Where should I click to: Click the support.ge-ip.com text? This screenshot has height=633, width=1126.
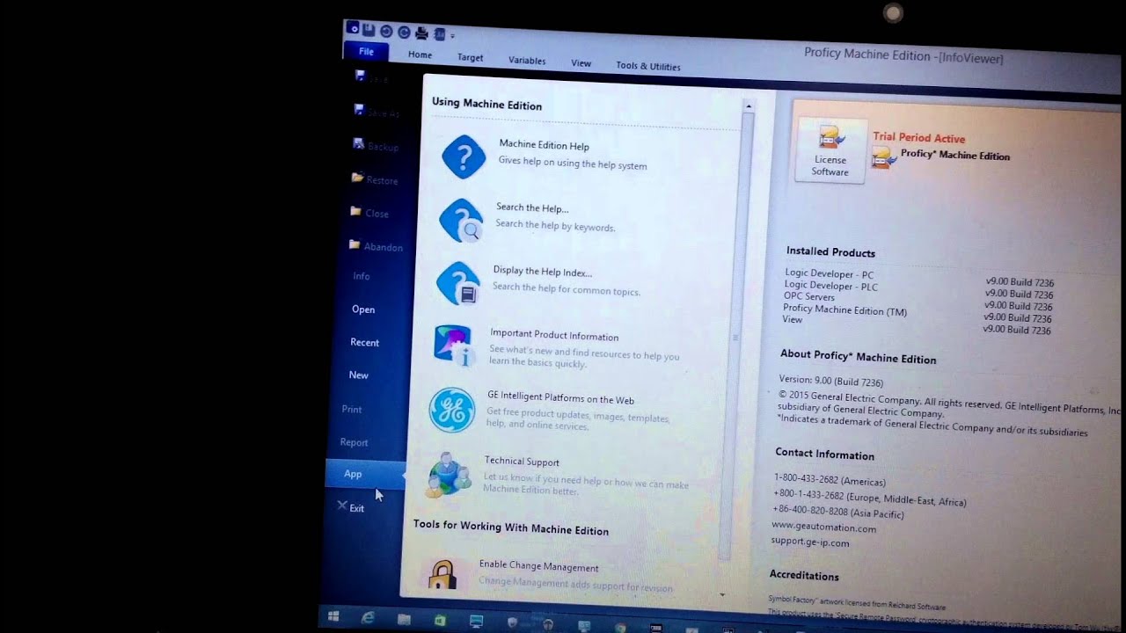click(810, 542)
